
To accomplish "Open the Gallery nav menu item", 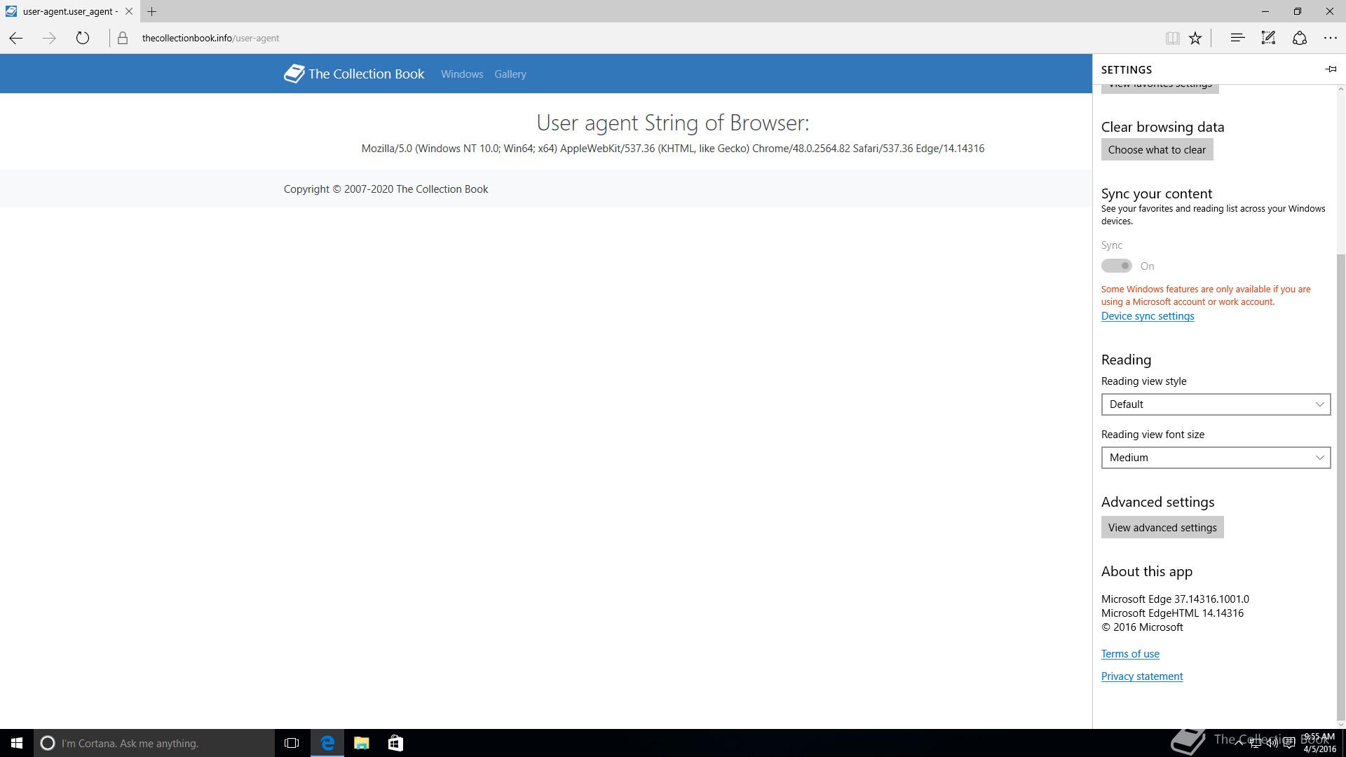I will pyautogui.click(x=510, y=74).
